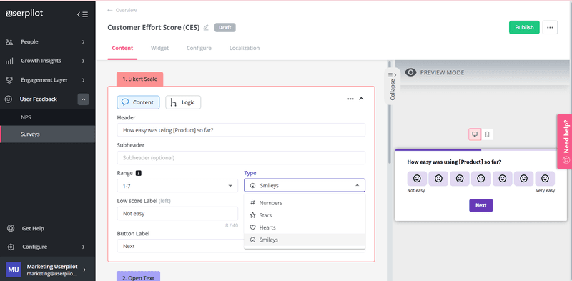
Task: Switch to the Configure tab
Action: 199,48
